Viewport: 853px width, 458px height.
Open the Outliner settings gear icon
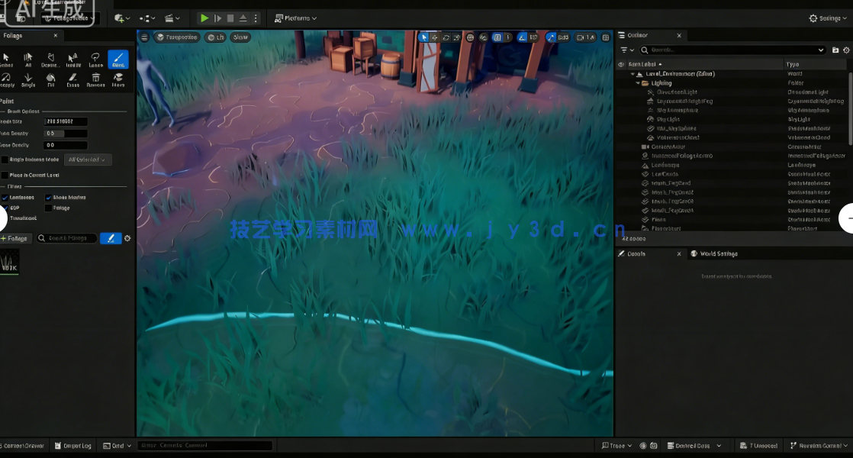(x=846, y=50)
